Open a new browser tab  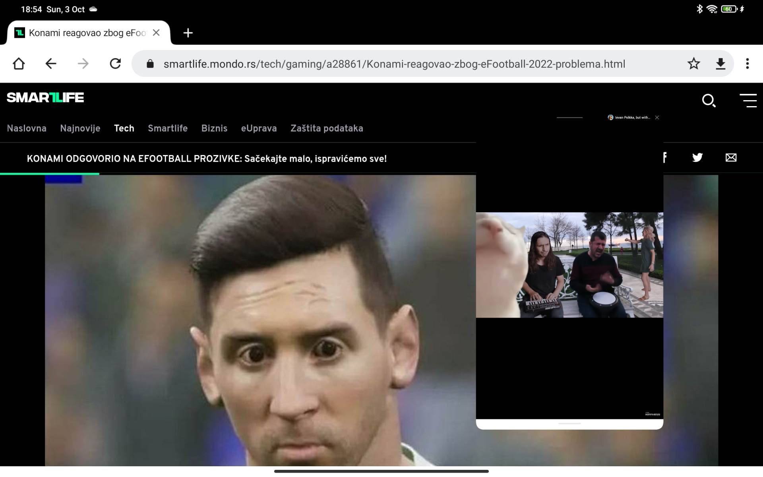tap(188, 33)
